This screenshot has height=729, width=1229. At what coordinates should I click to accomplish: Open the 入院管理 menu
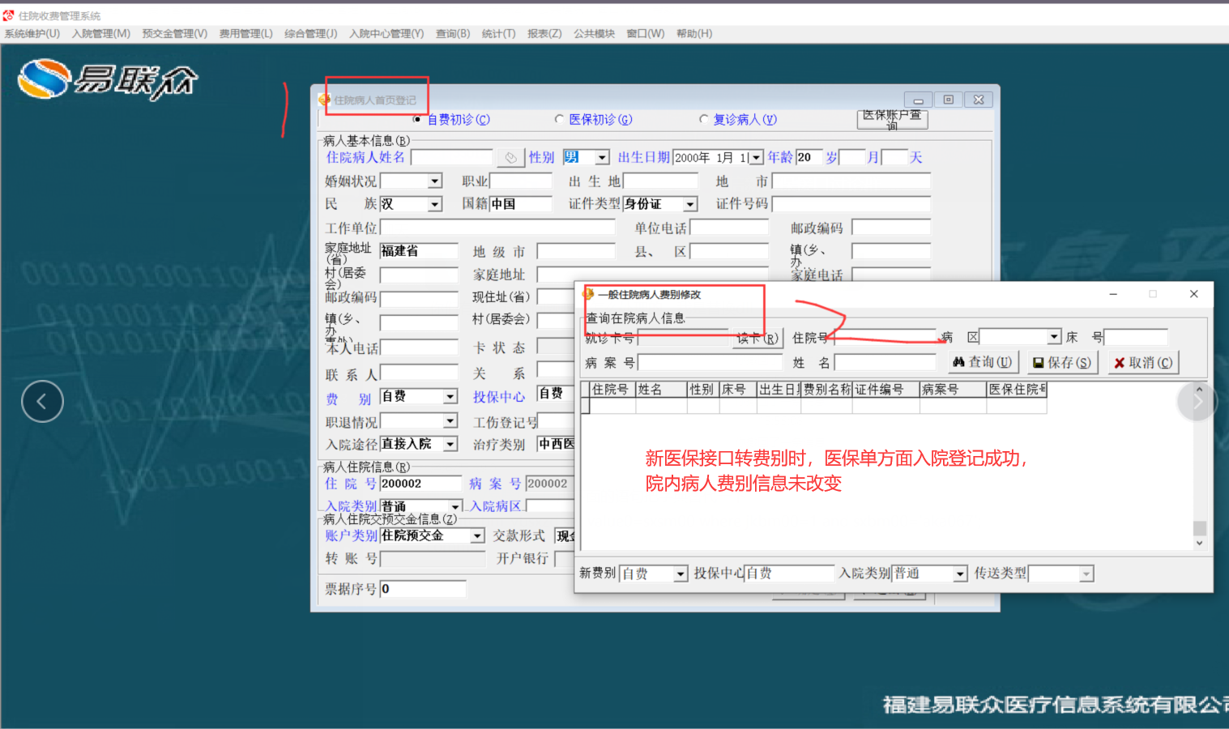(101, 33)
